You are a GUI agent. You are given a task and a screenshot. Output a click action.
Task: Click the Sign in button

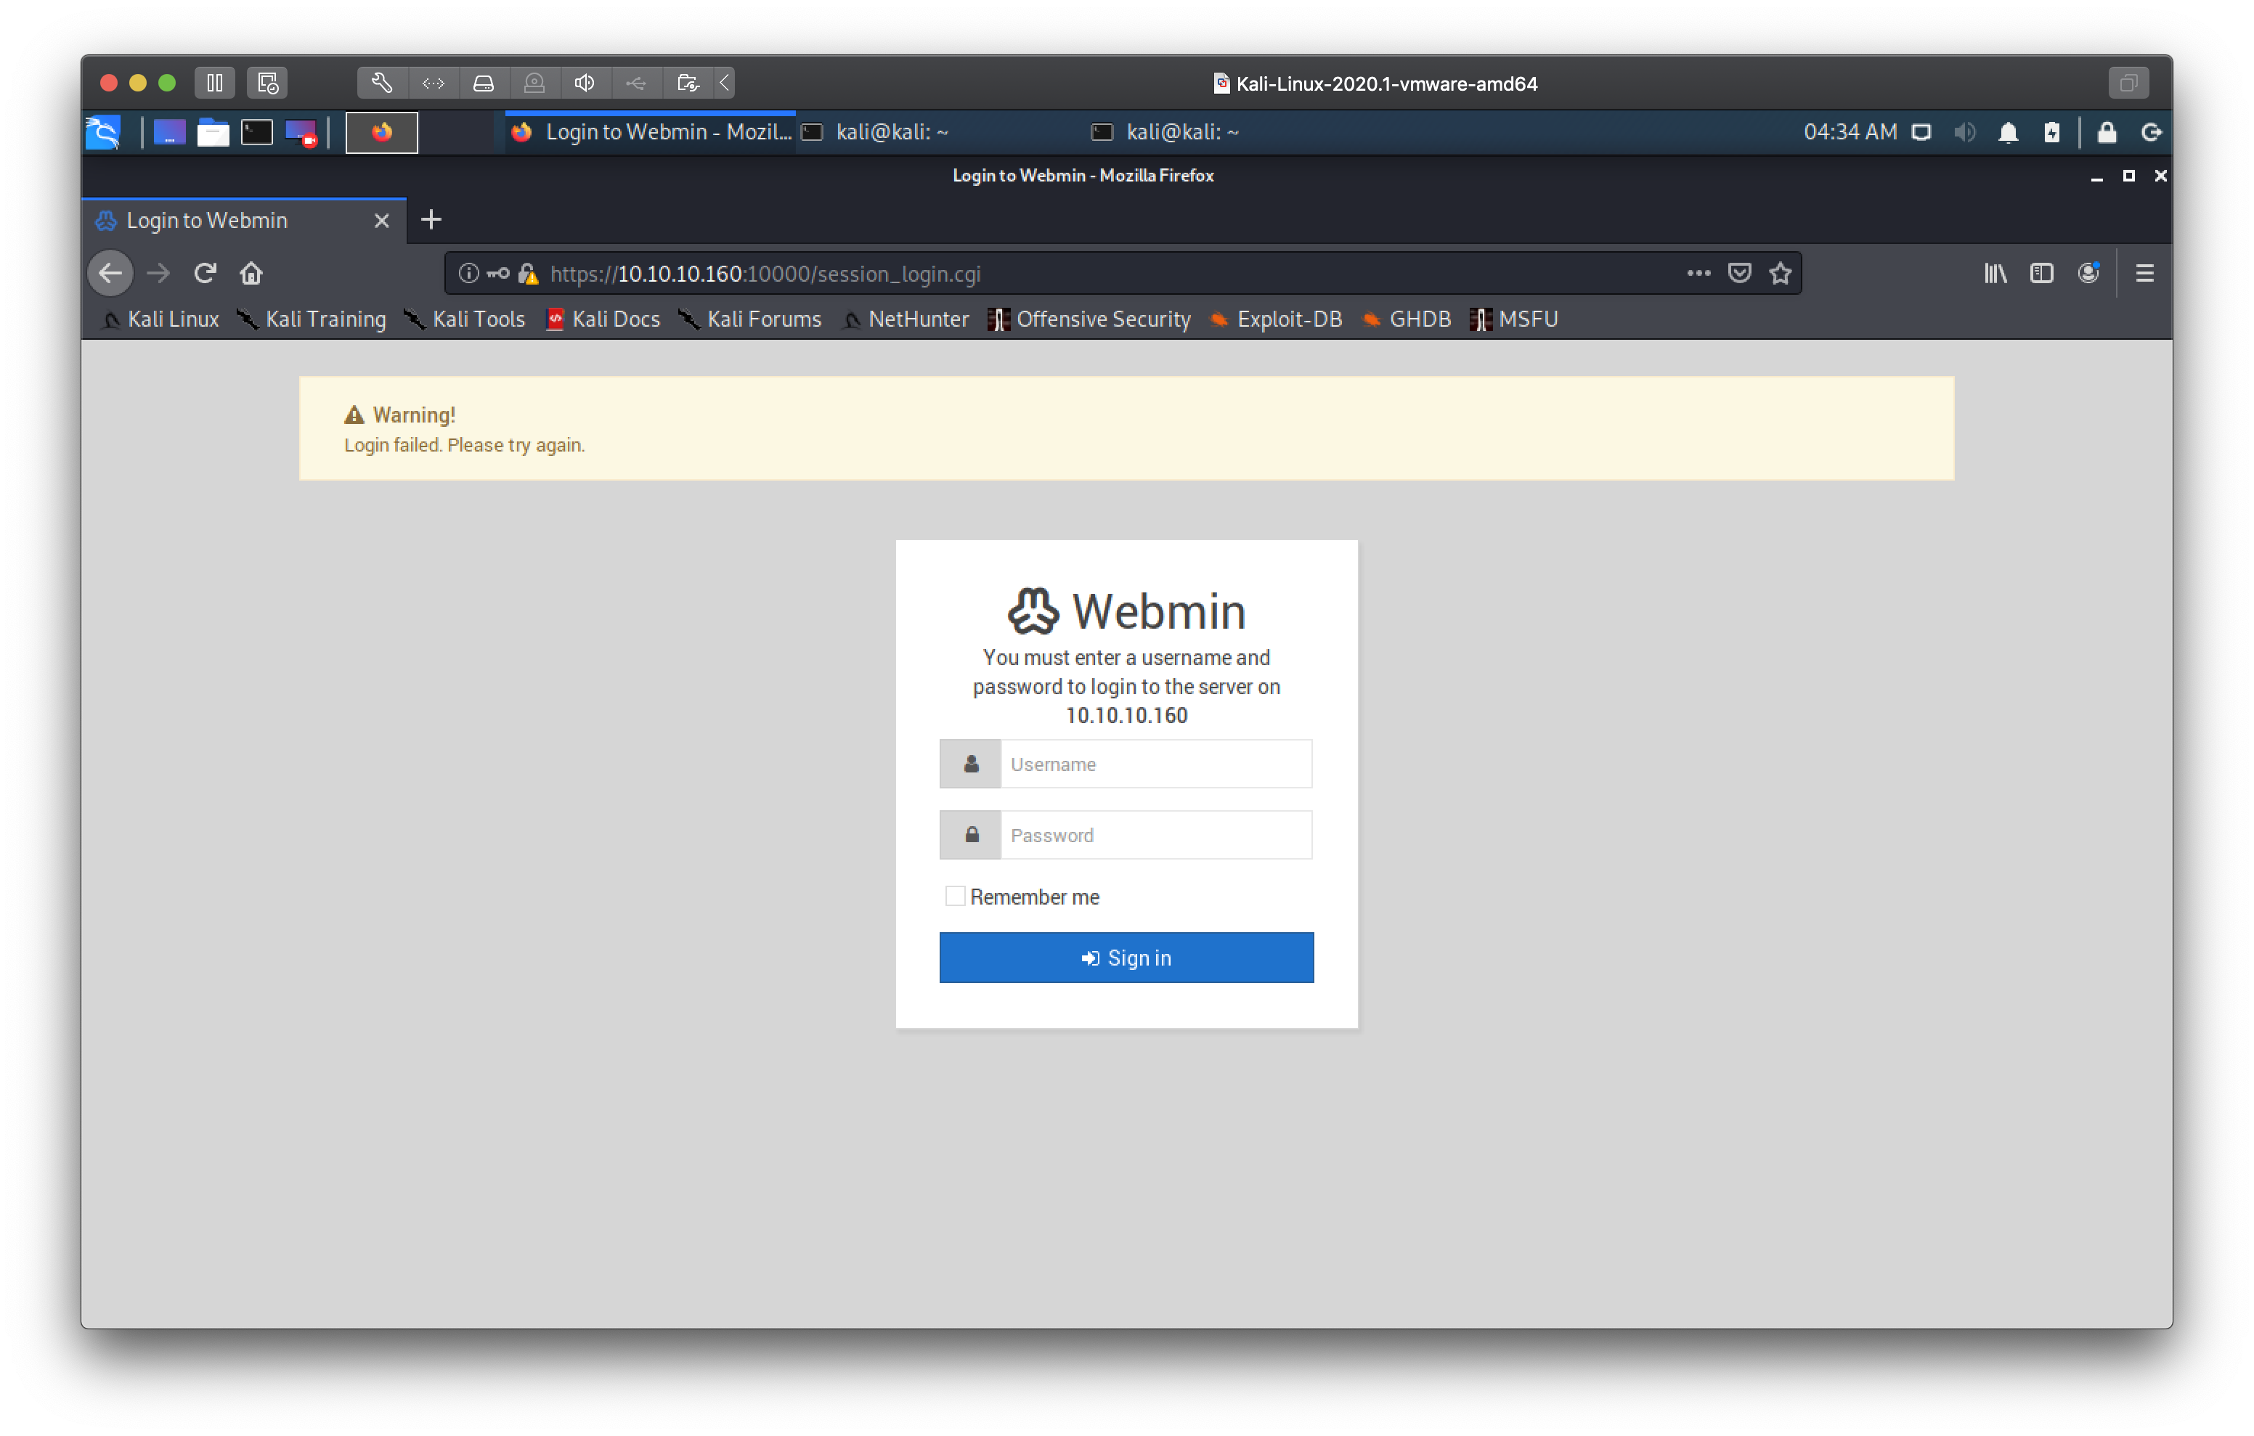pos(1126,958)
